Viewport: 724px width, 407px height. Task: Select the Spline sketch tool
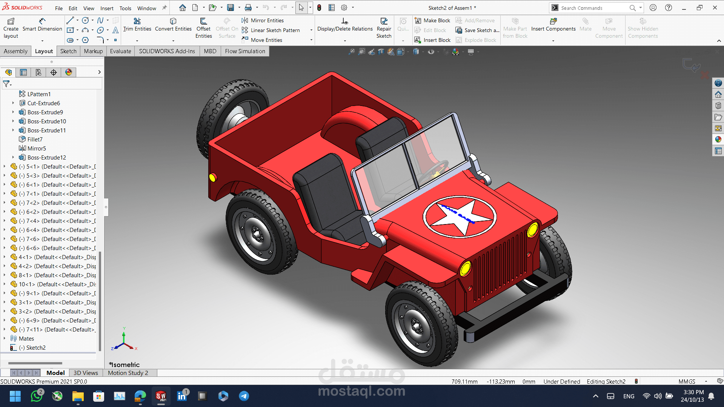100,20
